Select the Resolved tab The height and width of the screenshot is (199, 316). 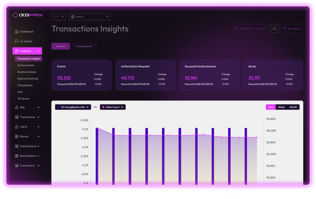tap(60, 46)
